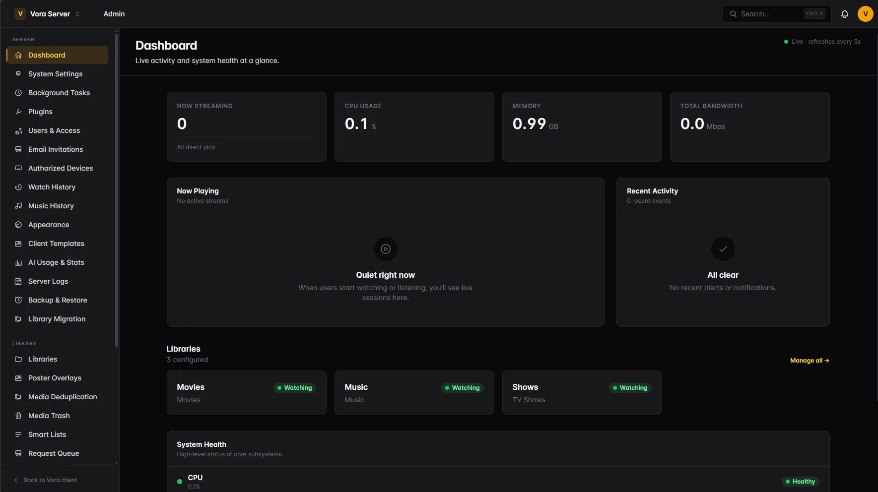Click the Email Invitations icon

18,149
